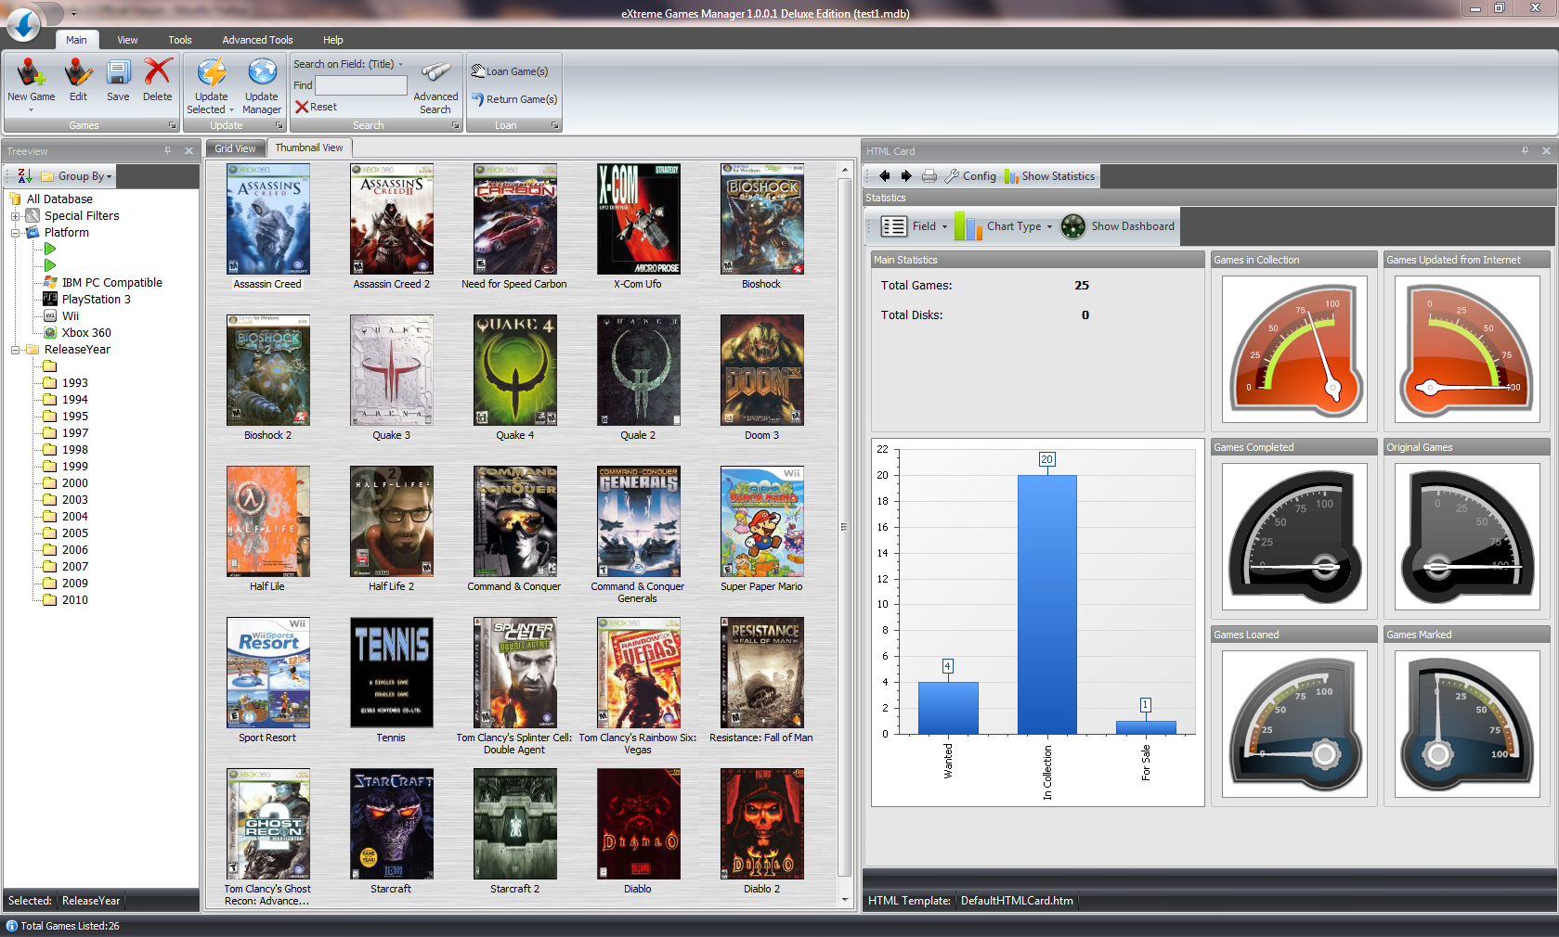Open the View ribbon tab

click(127, 40)
